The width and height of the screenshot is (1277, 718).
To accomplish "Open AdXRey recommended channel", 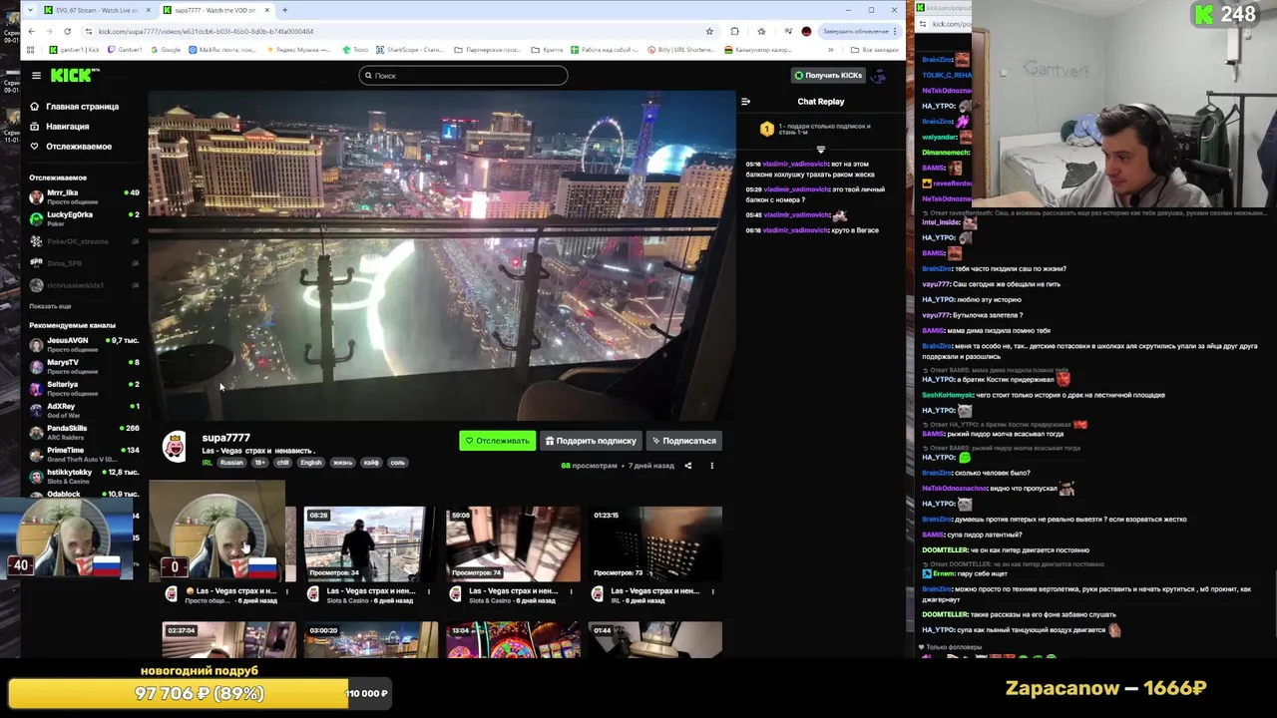I will pos(84,410).
